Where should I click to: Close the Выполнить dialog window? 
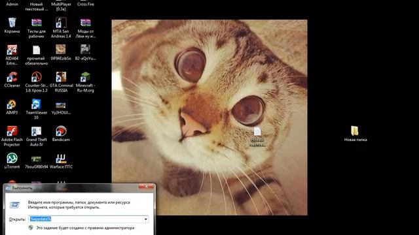point(146,187)
